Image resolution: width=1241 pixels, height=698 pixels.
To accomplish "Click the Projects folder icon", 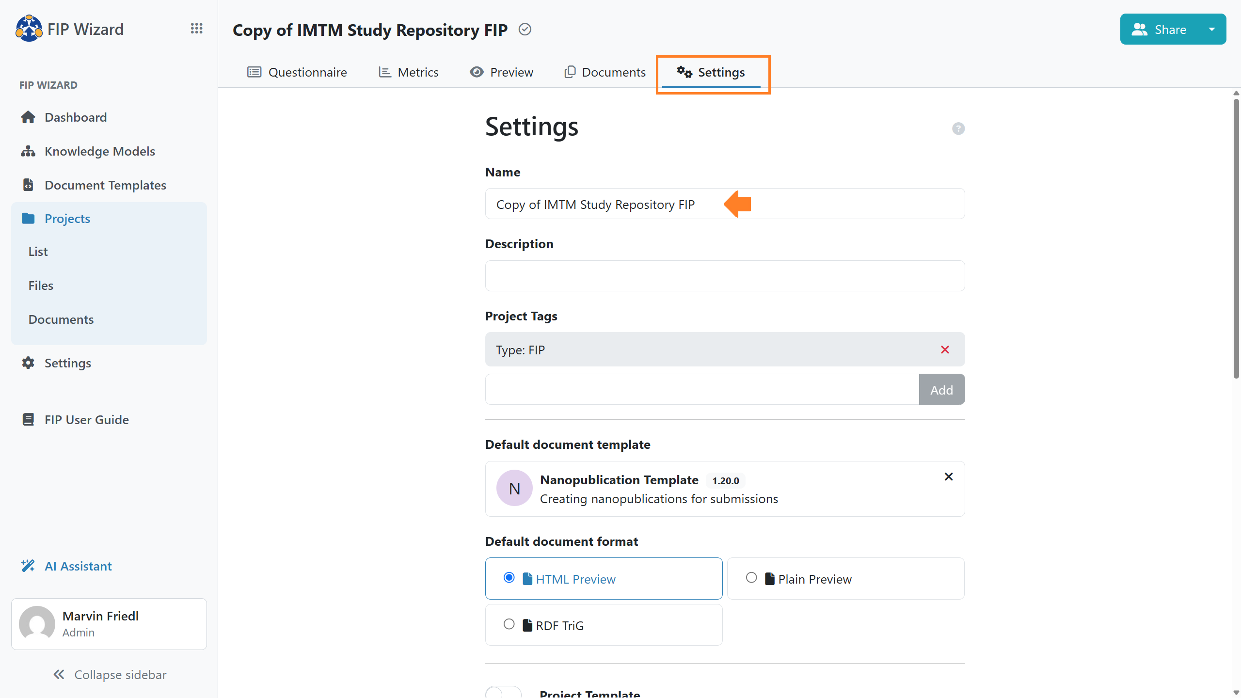I will (x=28, y=219).
